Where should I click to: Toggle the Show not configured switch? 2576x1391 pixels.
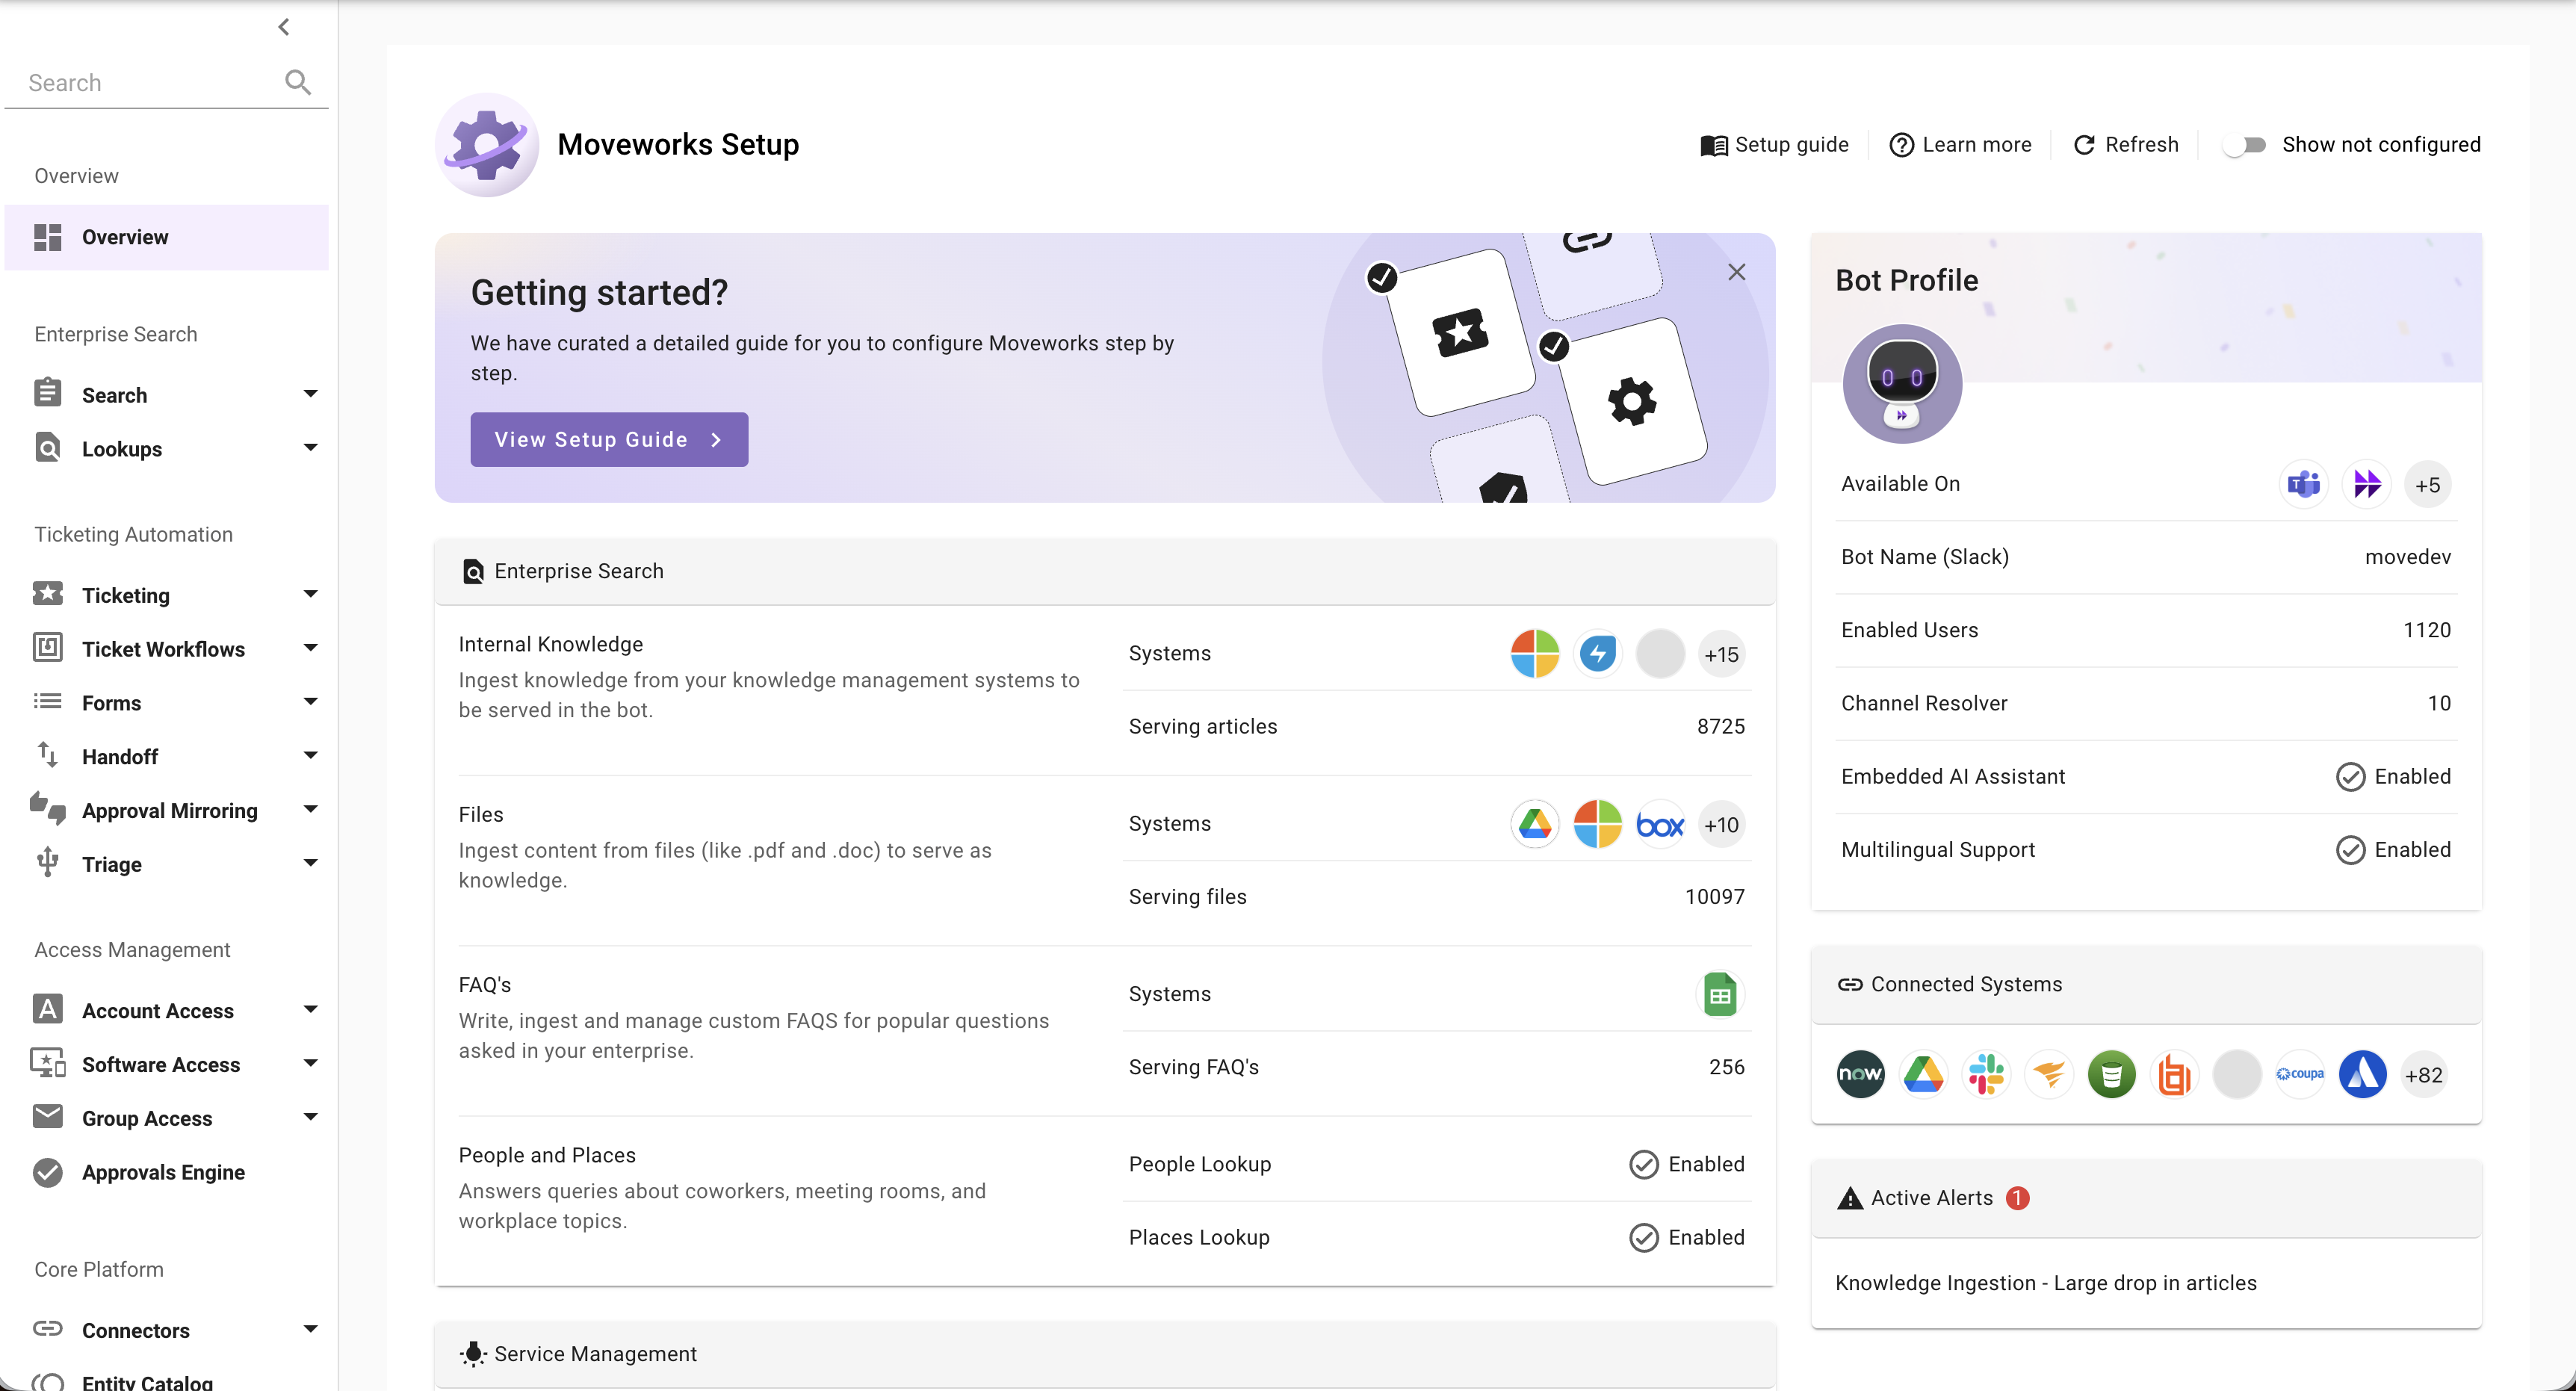coord(2245,145)
